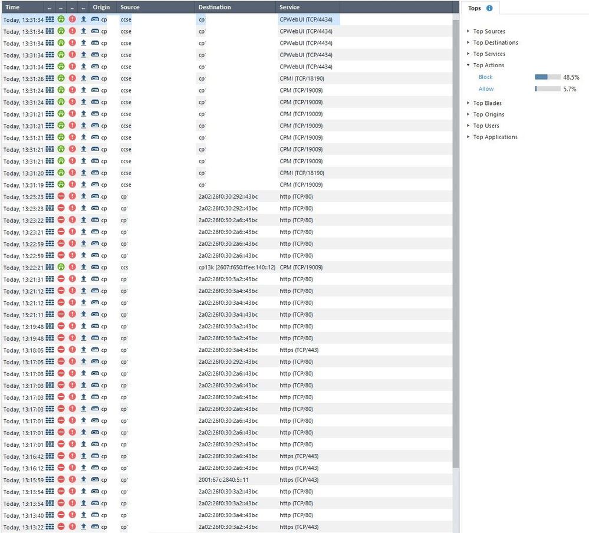Screen dimensions: 589x533
Task: Click the firewall blade icon in the 13:31:20 row
Action: [50, 173]
